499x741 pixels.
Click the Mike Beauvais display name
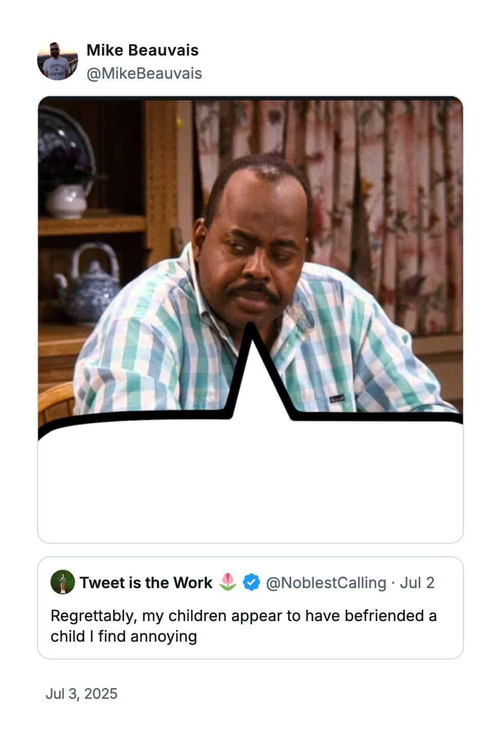[142, 50]
